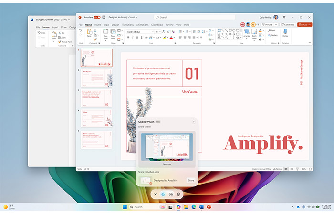Select the oval shape in shapes gallery
The width and height of the screenshot is (334, 214).
tap(234, 30)
